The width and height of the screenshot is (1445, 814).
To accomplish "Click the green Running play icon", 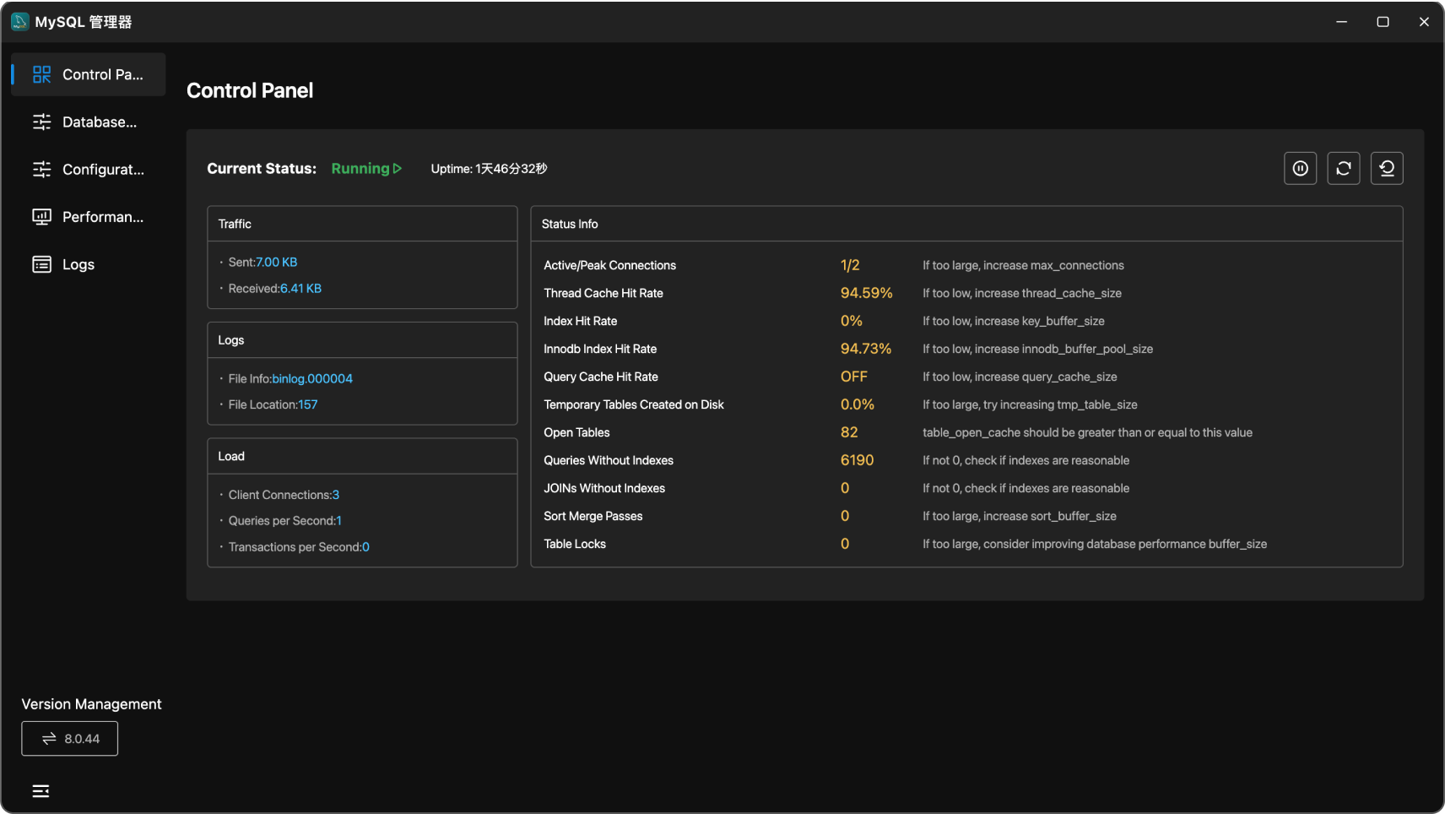I will point(398,168).
